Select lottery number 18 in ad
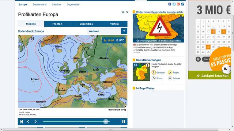This screenshot has height=131, width=234. click(x=214, y=32)
